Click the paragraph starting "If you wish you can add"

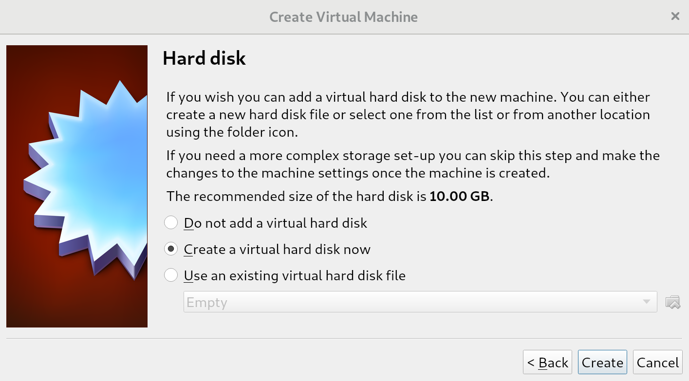tap(408, 114)
